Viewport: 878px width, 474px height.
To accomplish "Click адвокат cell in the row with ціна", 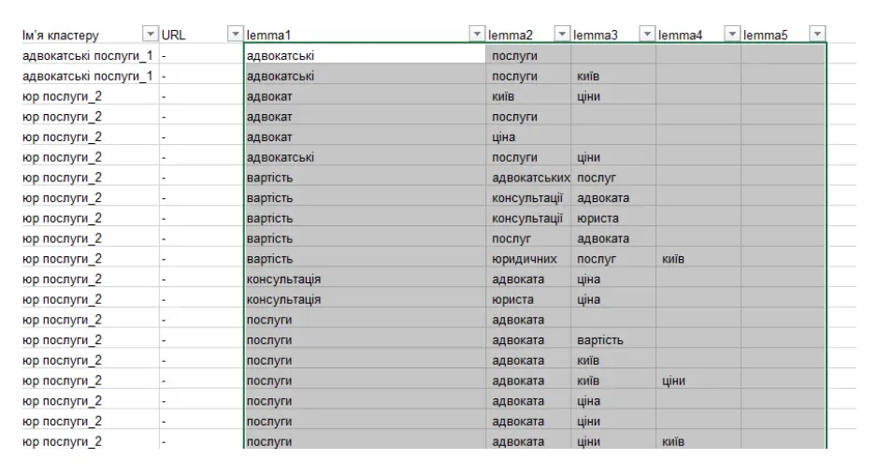I will coord(365,137).
